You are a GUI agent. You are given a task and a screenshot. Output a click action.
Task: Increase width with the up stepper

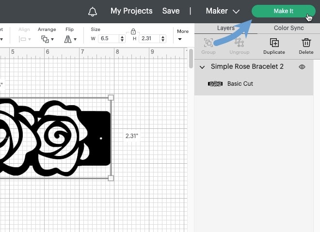[x=122, y=37]
